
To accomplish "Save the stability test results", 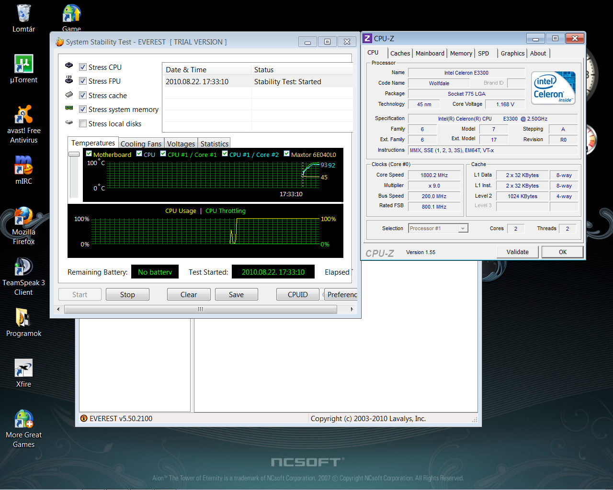I will coord(236,294).
